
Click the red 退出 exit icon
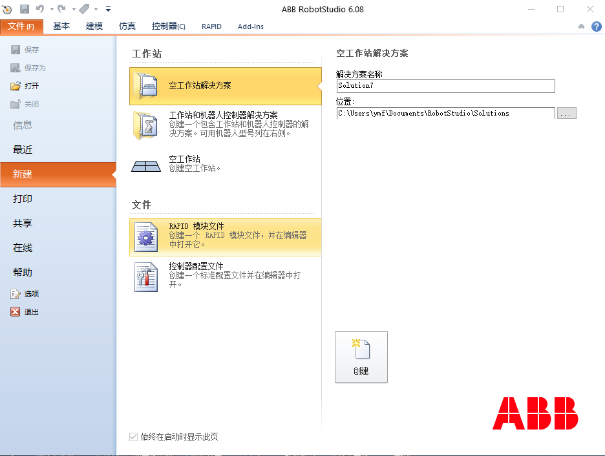(15, 312)
